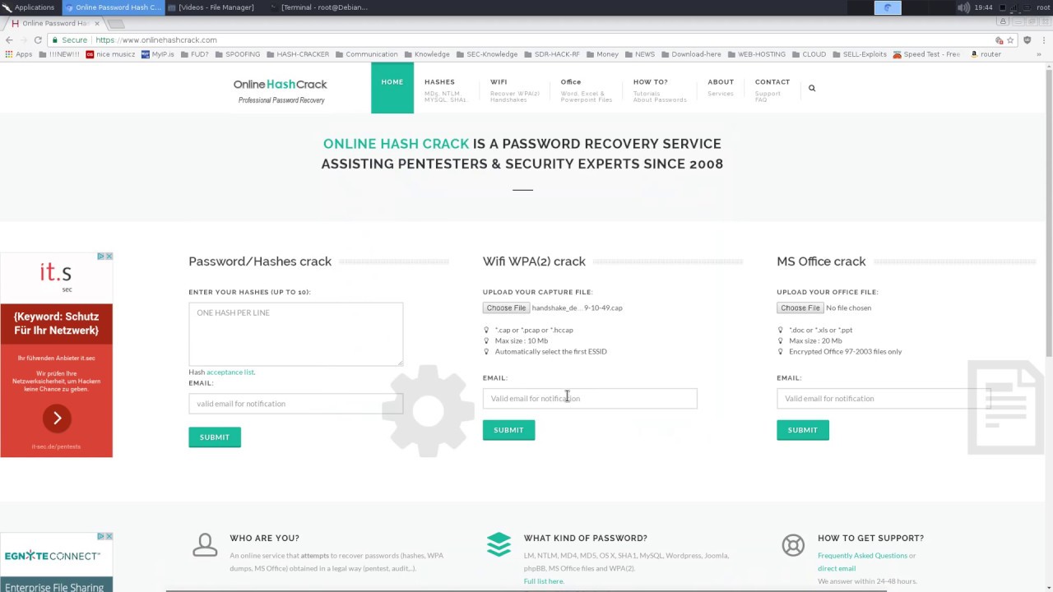Image resolution: width=1053 pixels, height=592 pixels.
Task: Expand the SEC-Knowledge bookmark folder
Action: [486, 54]
